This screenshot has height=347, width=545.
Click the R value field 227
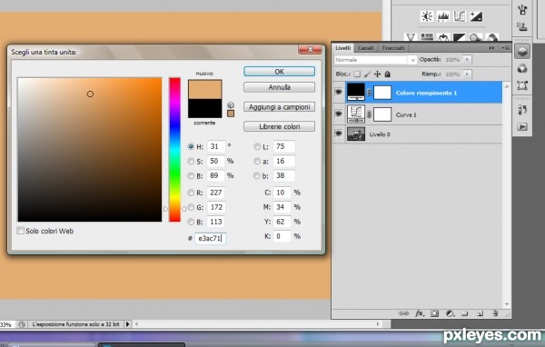click(x=216, y=193)
